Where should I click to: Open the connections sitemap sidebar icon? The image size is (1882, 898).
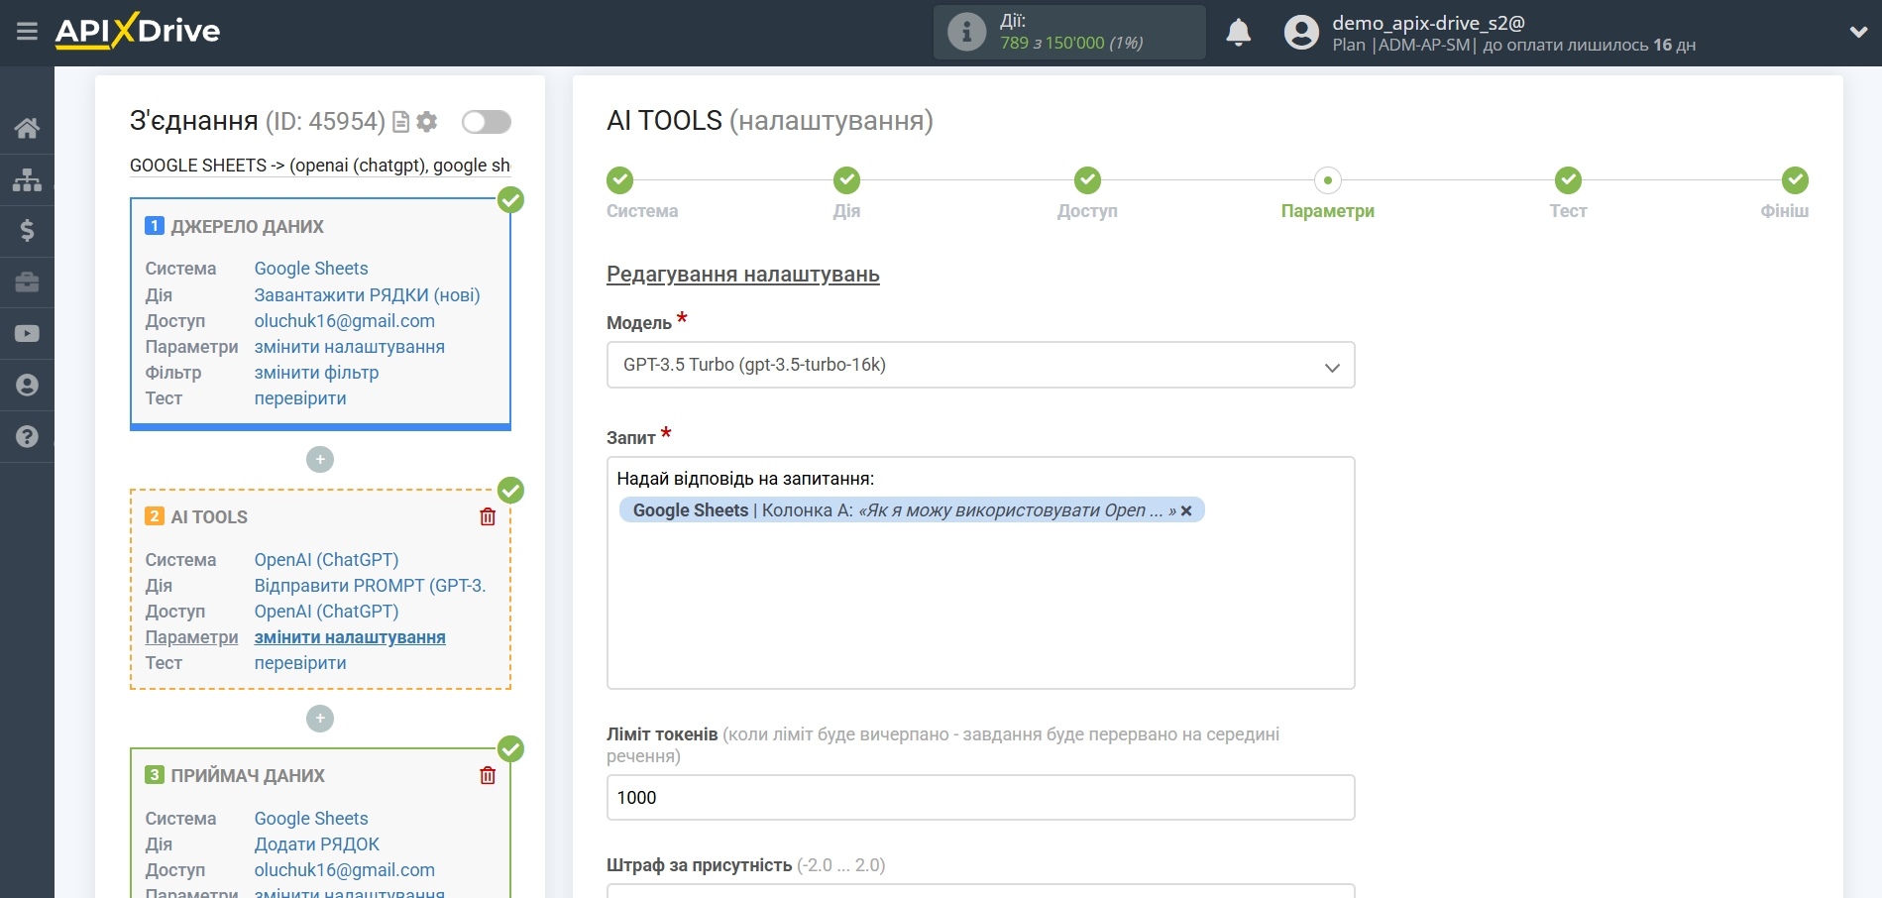point(27,179)
